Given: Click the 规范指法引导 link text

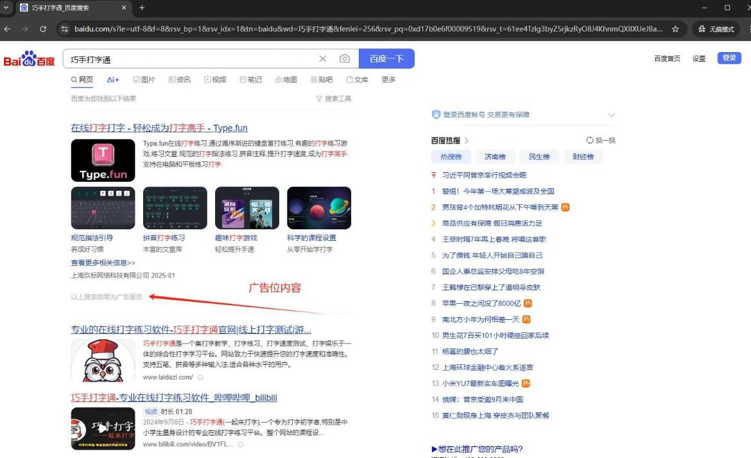Looking at the screenshot, I should (x=92, y=238).
